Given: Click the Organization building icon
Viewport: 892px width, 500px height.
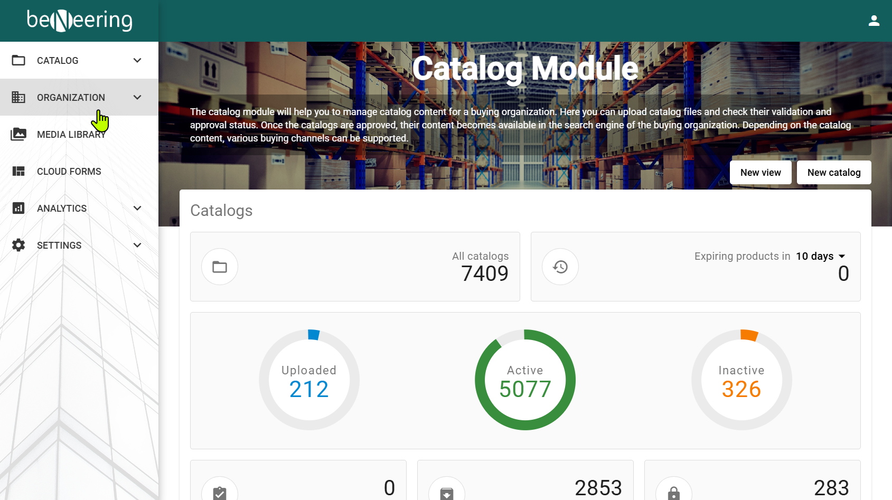Looking at the screenshot, I should pyautogui.click(x=18, y=97).
